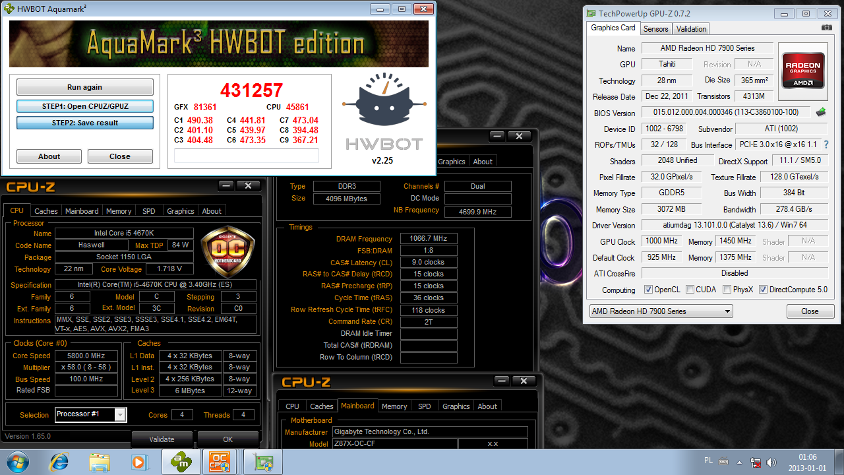The image size is (844, 475).
Task: Open the Windows Start menu orb
Action: point(16,461)
